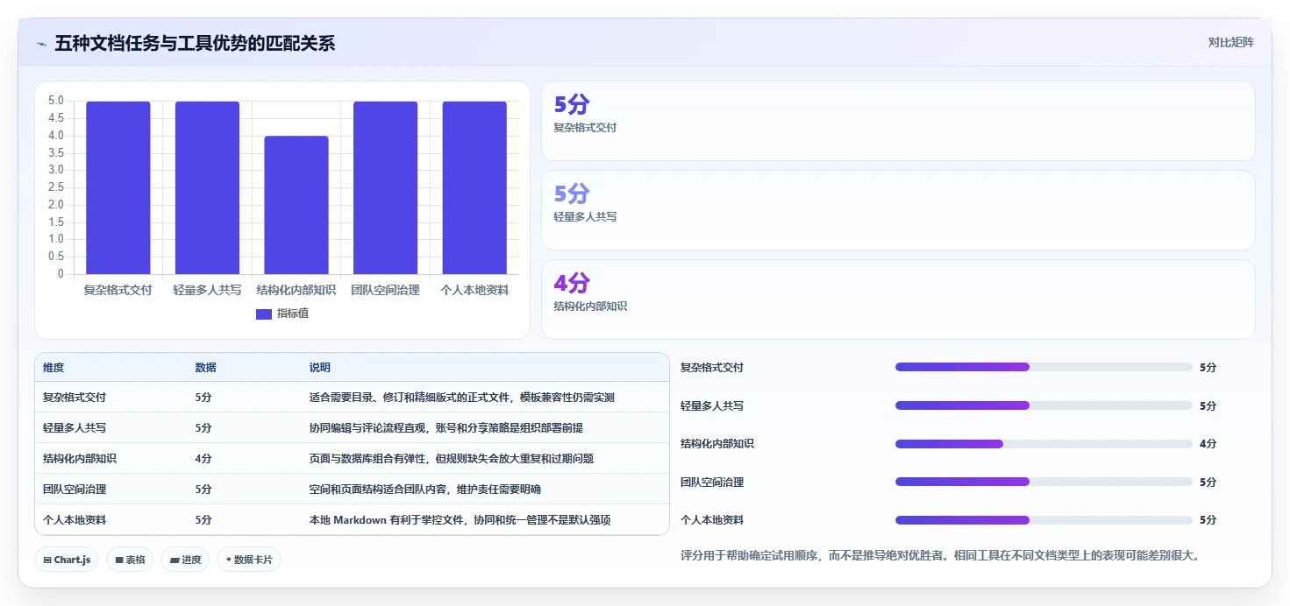The height and width of the screenshot is (606, 1290).
Task: Select the 轻量多人共写 cell in the table
Action: [x=75, y=428]
